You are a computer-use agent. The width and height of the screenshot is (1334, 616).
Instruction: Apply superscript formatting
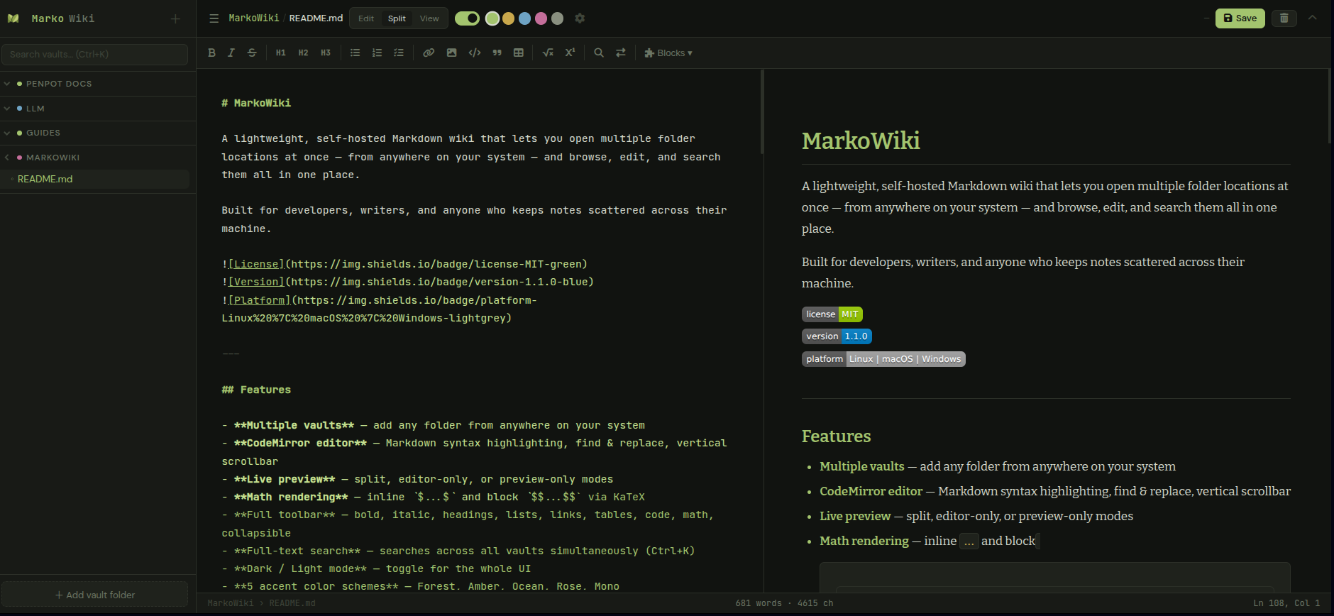coord(570,53)
